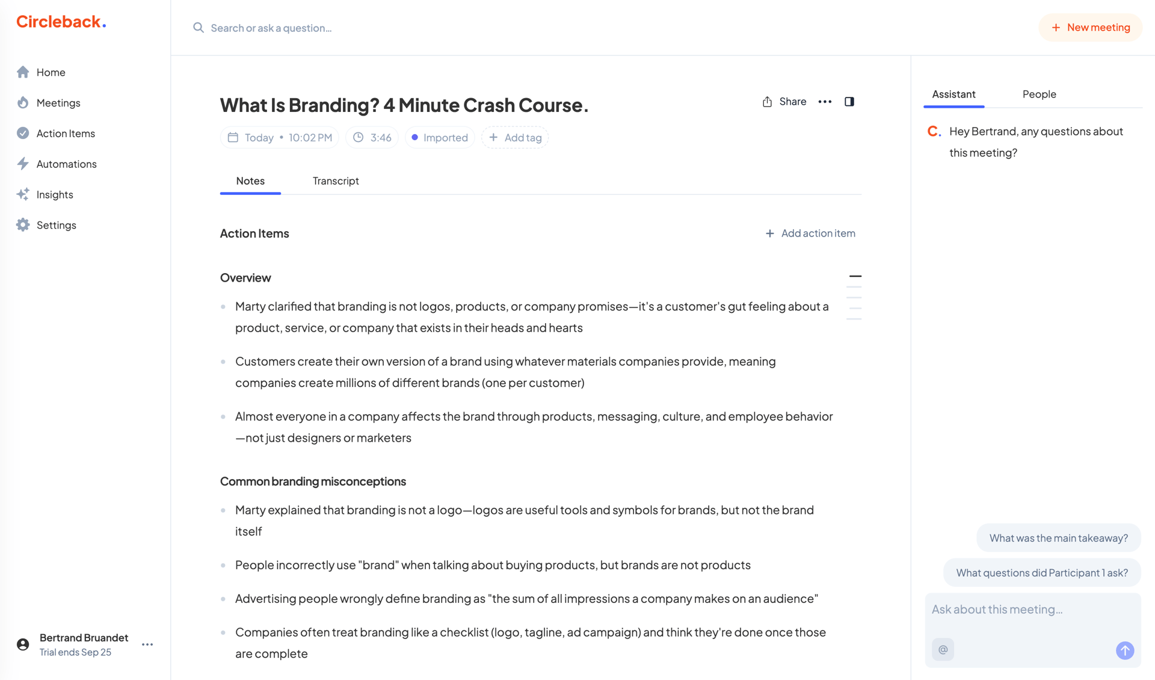Toggle the Notes tab underline selection
Viewport: 1155px width, 680px height.
pyautogui.click(x=250, y=181)
